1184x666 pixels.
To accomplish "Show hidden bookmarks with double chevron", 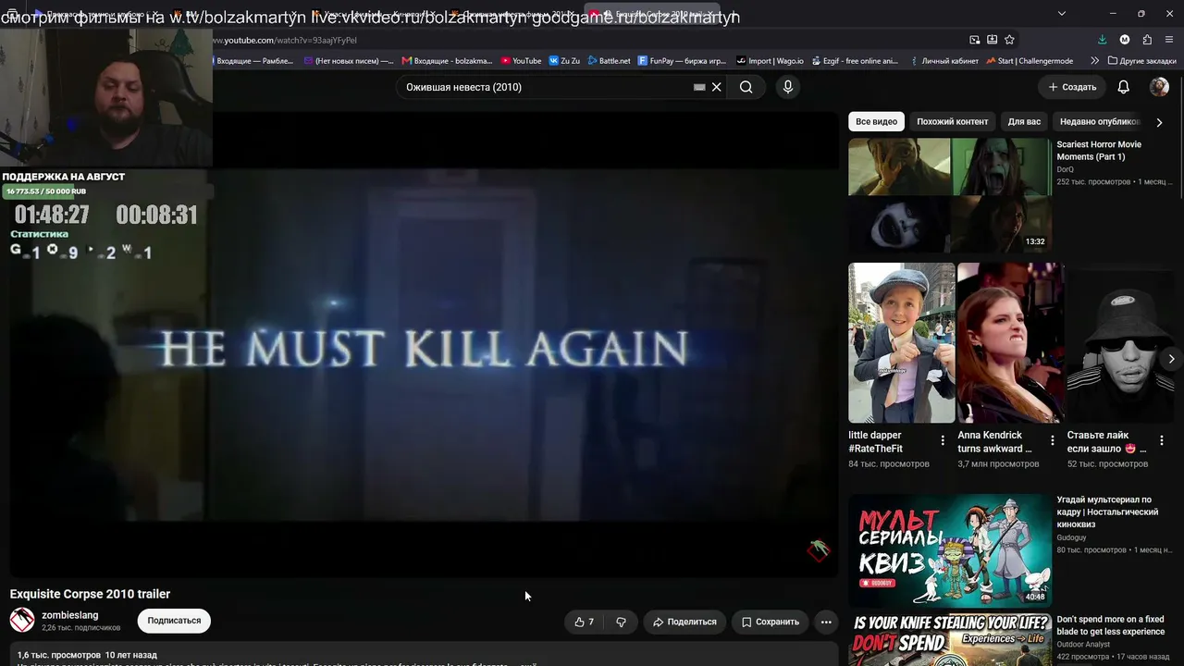I will pos(1095,61).
